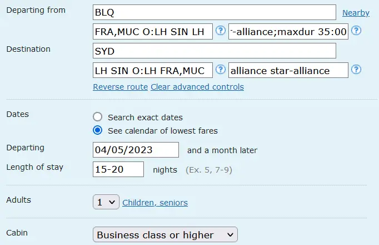Click the Departing date field 04/05/2023
Viewport: 379px width, 245px height.
coord(136,150)
